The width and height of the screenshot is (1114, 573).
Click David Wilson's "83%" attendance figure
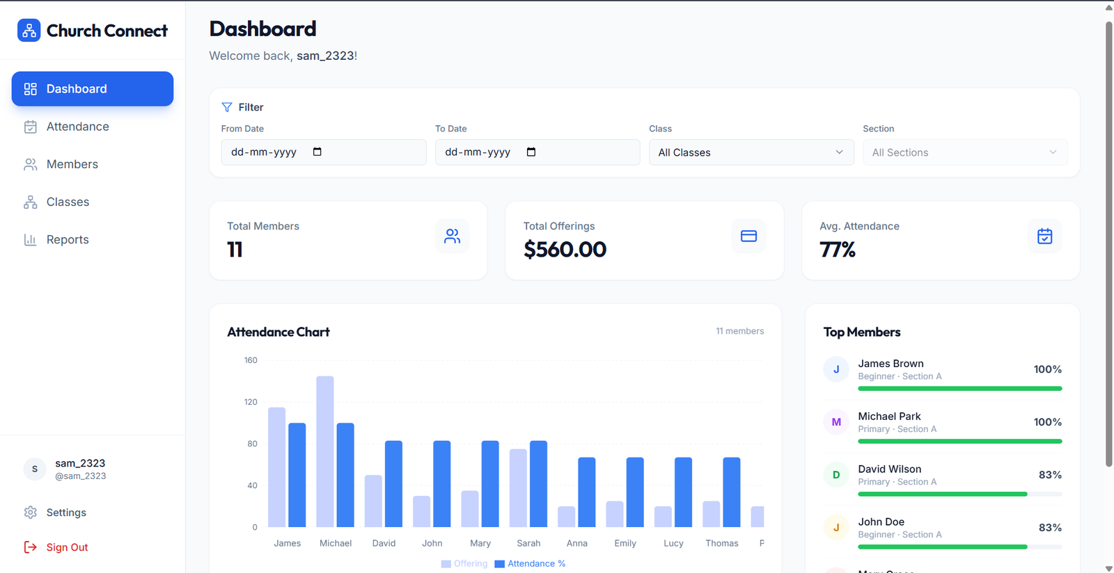[x=1050, y=475]
